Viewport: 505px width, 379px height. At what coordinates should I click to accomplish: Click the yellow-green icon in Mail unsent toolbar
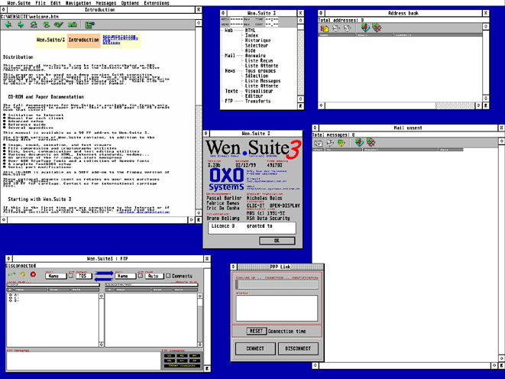click(341, 143)
